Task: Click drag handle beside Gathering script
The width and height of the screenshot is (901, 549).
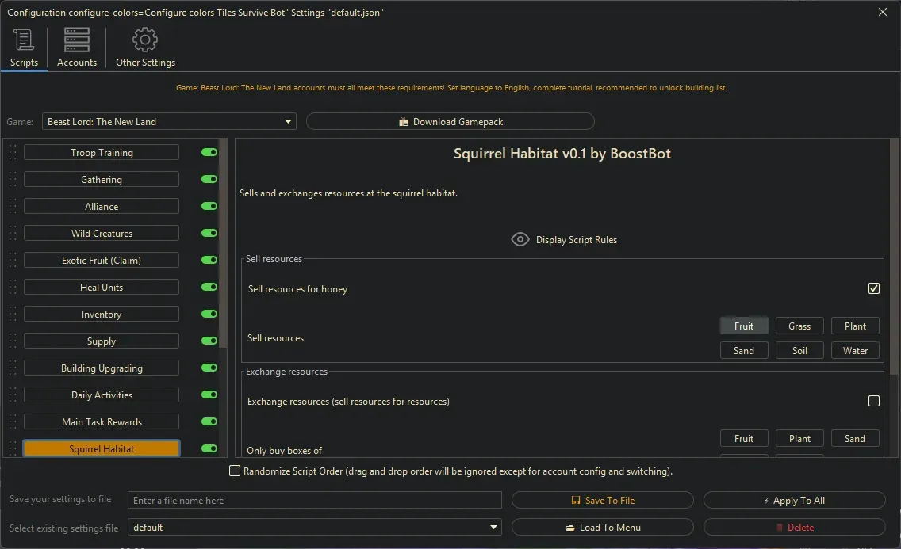Action: (x=13, y=180)
